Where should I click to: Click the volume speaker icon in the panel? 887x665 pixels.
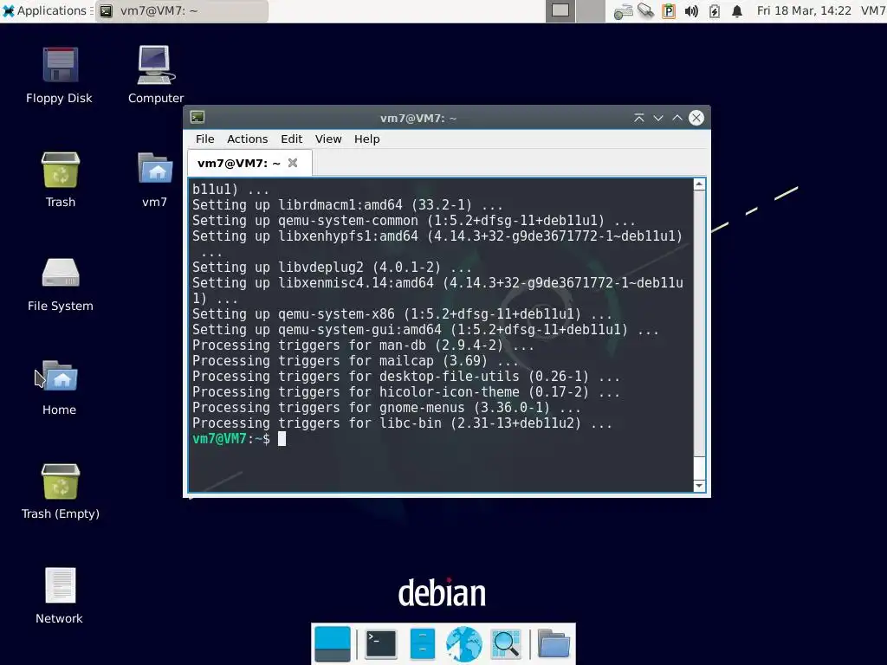(x=691, y=11)
